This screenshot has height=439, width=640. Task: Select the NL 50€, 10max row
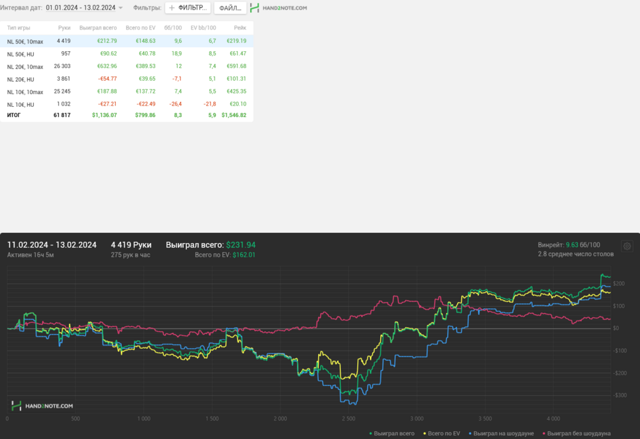point(127,41)
